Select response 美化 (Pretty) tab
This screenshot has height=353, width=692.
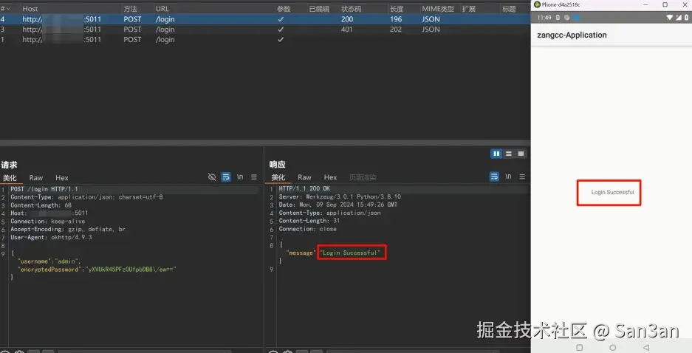coord(278,177)
